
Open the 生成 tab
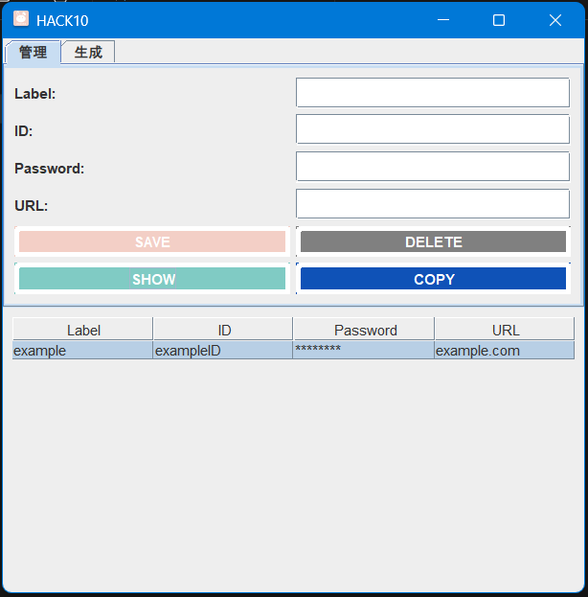(88, 53)
